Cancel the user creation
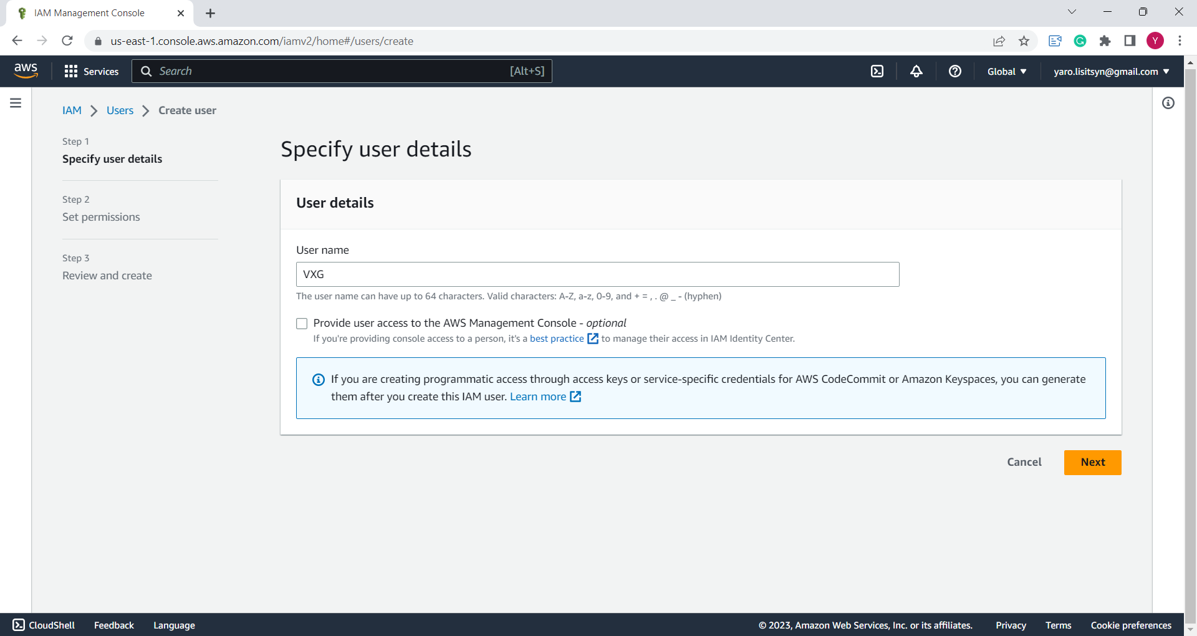Viewport: 1197px width, 636px height. pos(1024,462)
